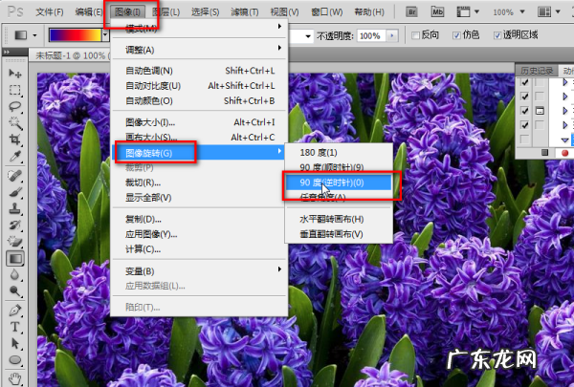The height and width of the screenshot is (387, 574).
Task: Select the Eyedropper tool
Action: pyautogui.click(x=15, y=156)
